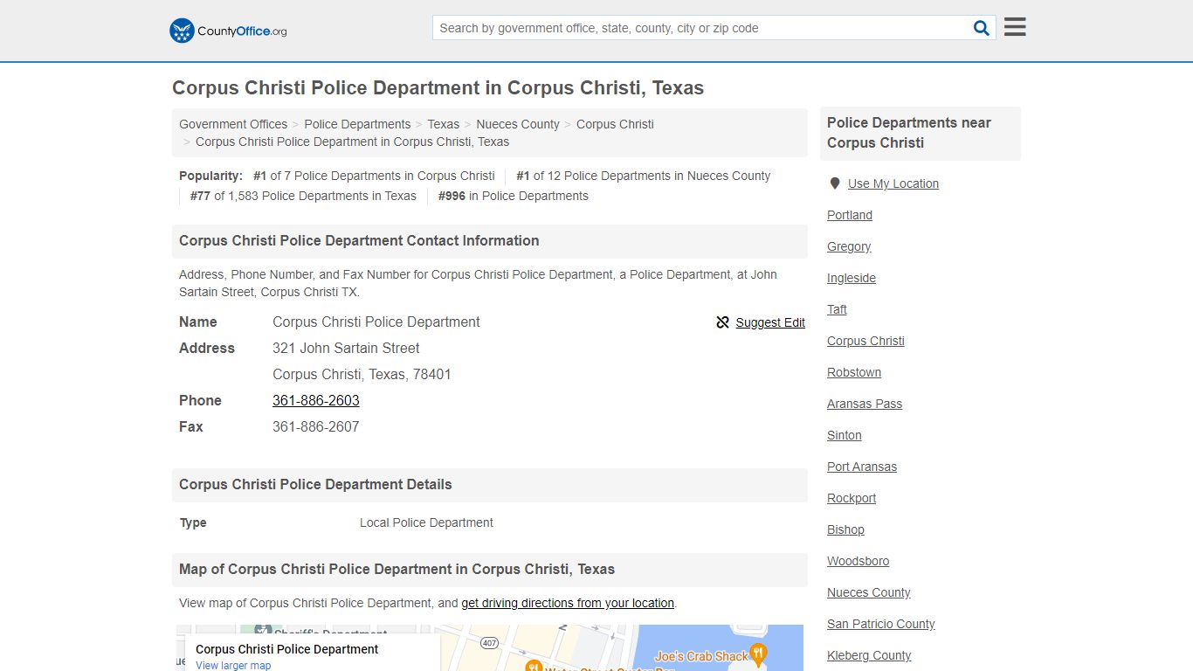The width and height of the screenshot is (1193, 671).
Task: Open Kleberg County link
Action: pyautogui.click(x=869, y=655)
